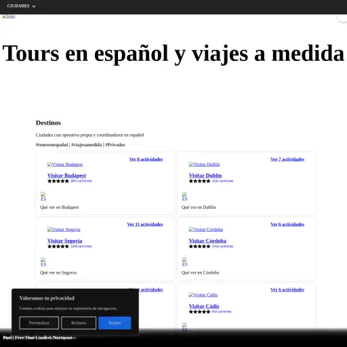The height and width of the screenshot is (347, 347).
Task: Click Ver 8 actividades link for Budapest
Action: pyautogui.click(x=146, y=159)
